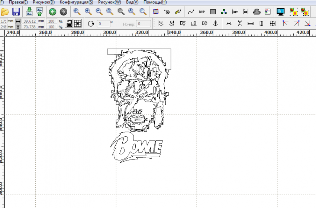Image resolution: width=316 pixels, height=208 pixels.
Task: Open the Рисунок(D) menu
Action: (44, 3)
